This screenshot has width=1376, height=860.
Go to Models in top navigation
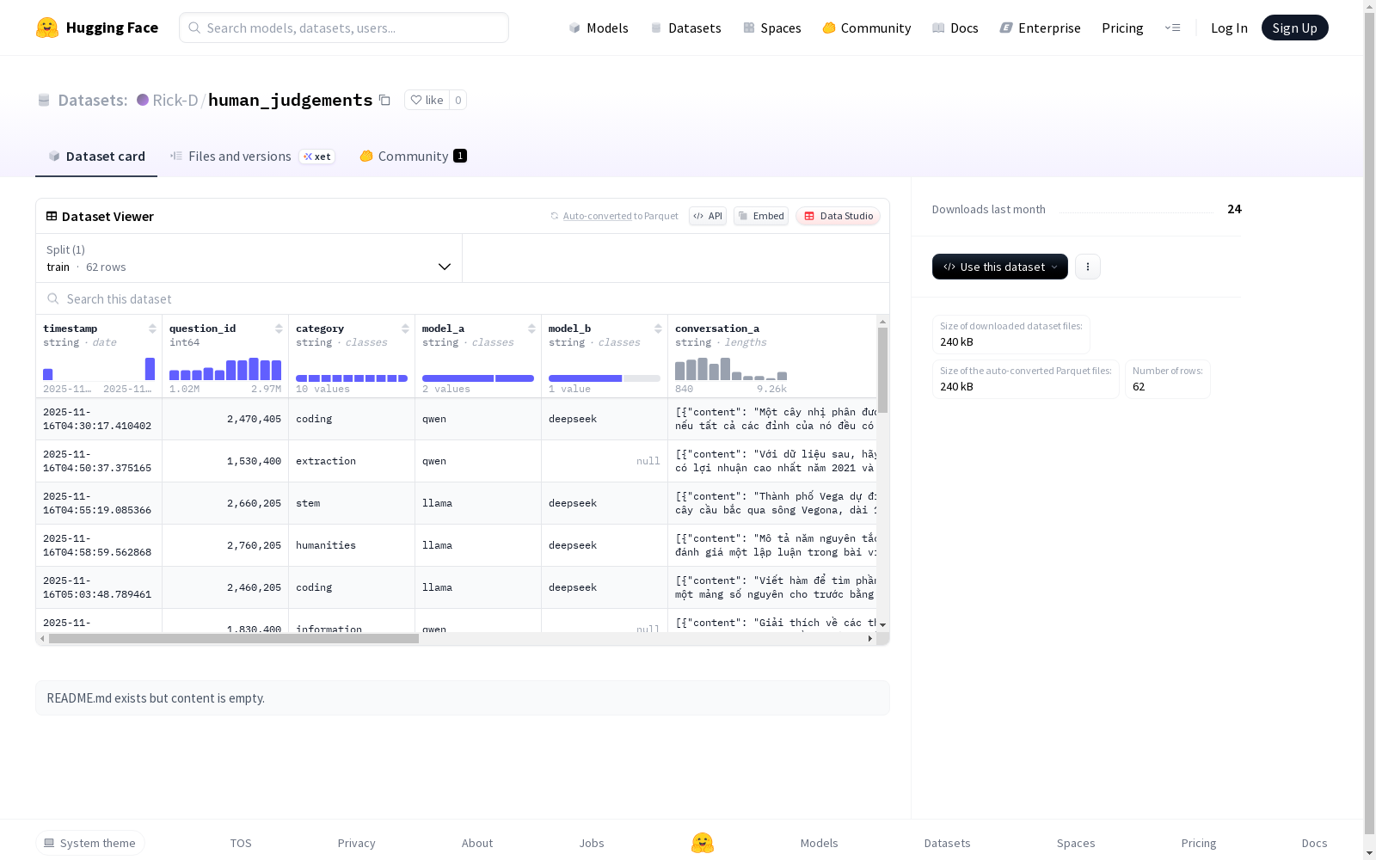[599, 28]
